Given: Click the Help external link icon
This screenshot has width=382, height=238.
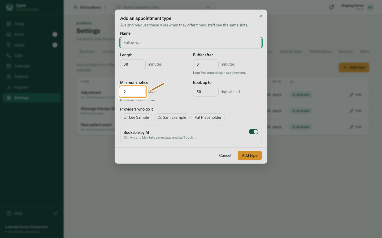Looking at the screenshot, I should (x=55, y=213).
